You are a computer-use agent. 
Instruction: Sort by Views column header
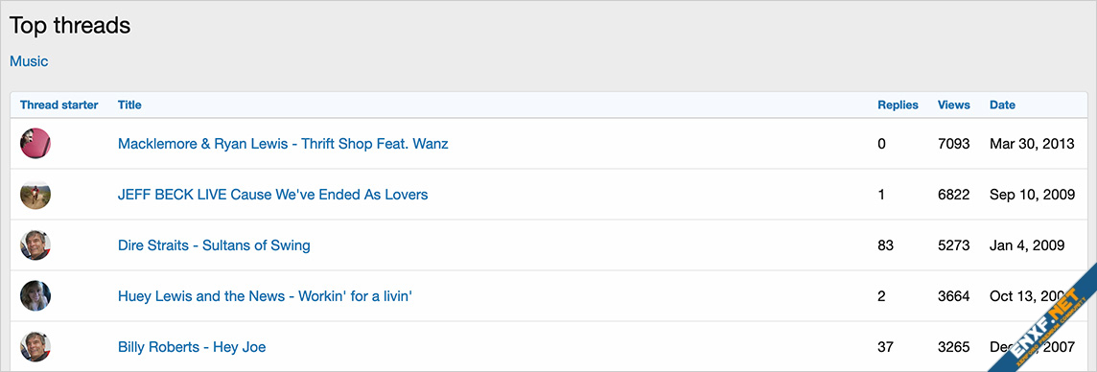(x=953, y=105)
